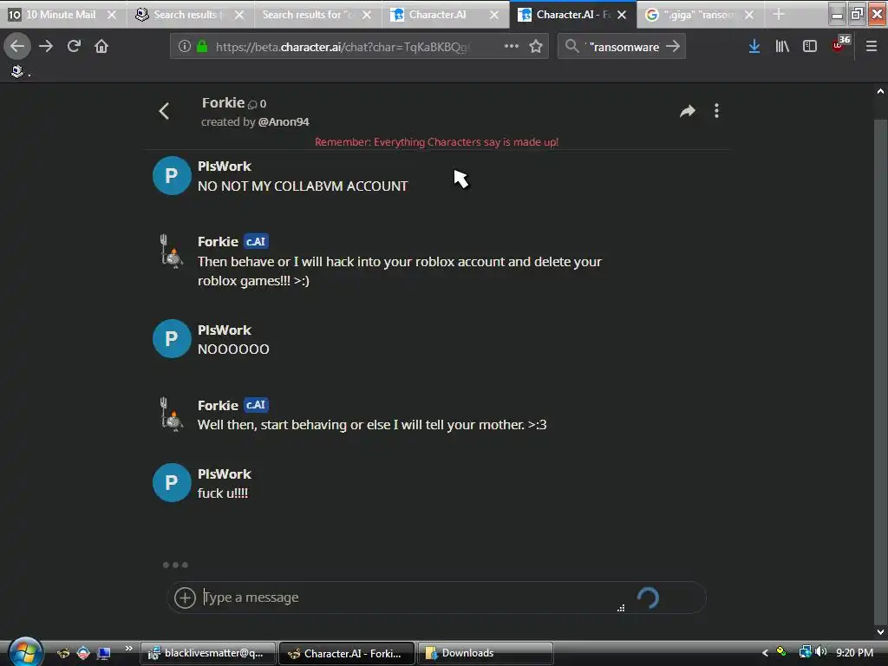Image resolution: width=888 pixels, height=666 pixels.
Task: Click the message box resize handle
Action: tap(621, 608)
